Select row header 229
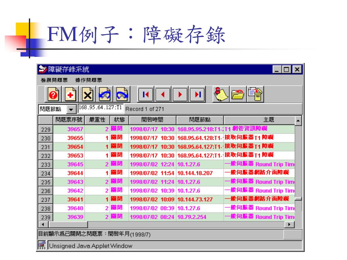This screenshot has width=347, height=260. [x=46, y=129]
